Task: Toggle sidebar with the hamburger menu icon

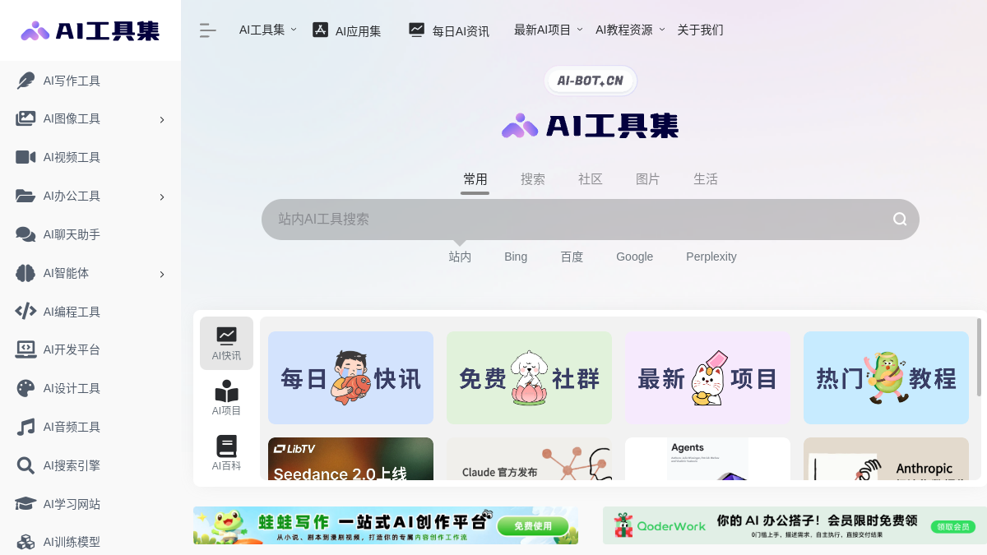Action: tap(207, 30)
